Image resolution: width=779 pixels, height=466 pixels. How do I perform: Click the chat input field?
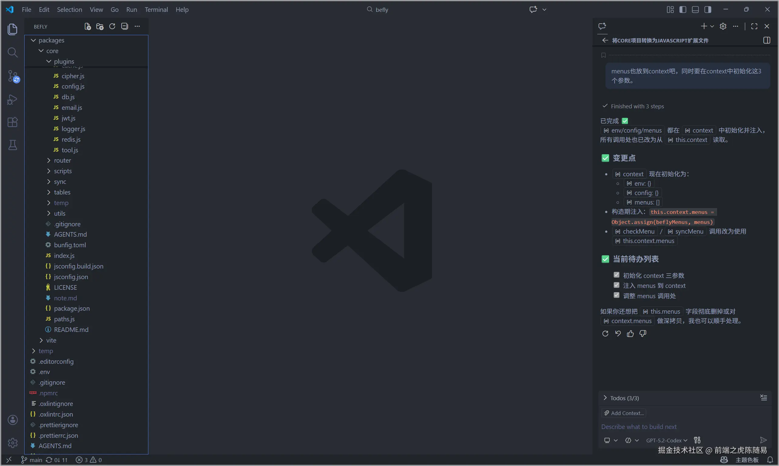[675, 427]
